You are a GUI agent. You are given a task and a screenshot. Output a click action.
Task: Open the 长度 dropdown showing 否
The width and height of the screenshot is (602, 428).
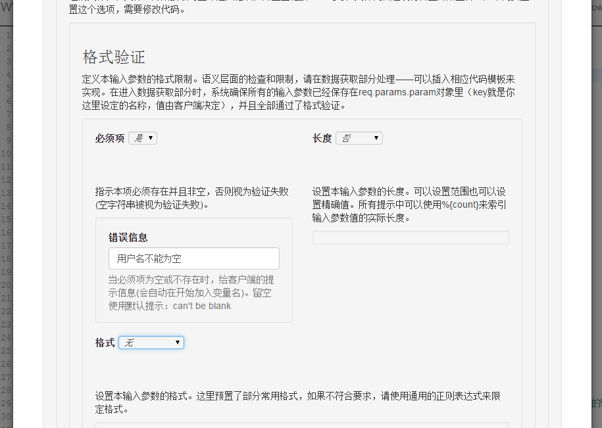click(x=359, y=138)
